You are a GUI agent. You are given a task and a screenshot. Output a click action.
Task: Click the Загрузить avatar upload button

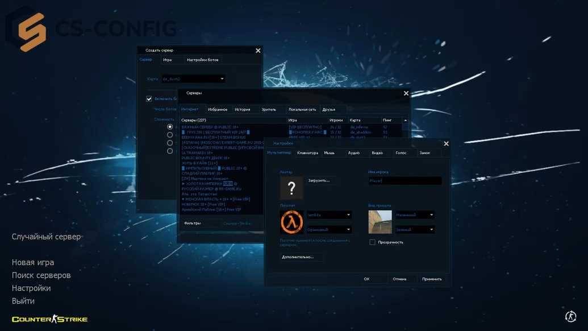pyautogui.click(x=319, y=180)
